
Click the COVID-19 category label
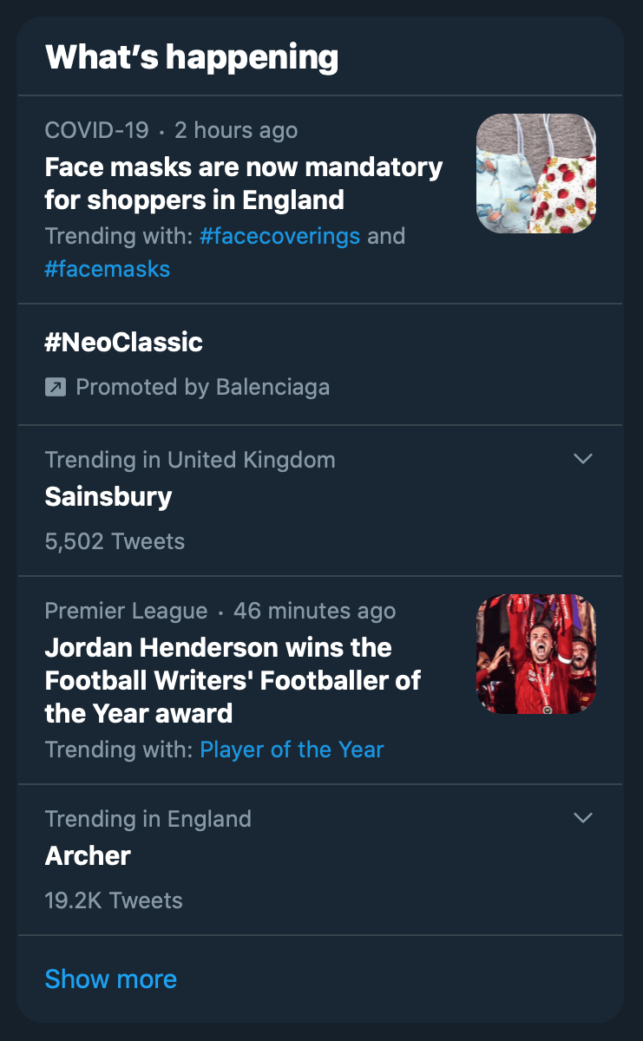(98, 131)
